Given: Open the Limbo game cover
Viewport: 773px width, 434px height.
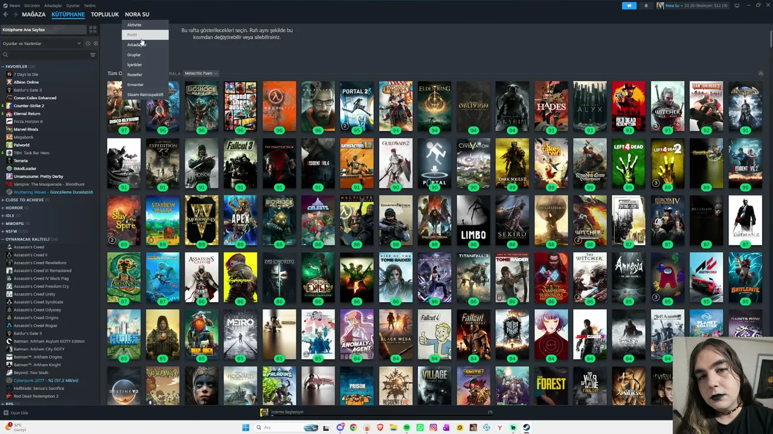Looking at the screenshot, I should coord(473,221).
